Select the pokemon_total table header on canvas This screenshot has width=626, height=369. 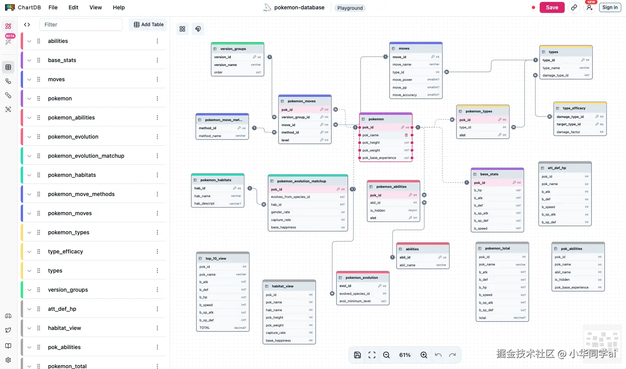tap(502, 248)
